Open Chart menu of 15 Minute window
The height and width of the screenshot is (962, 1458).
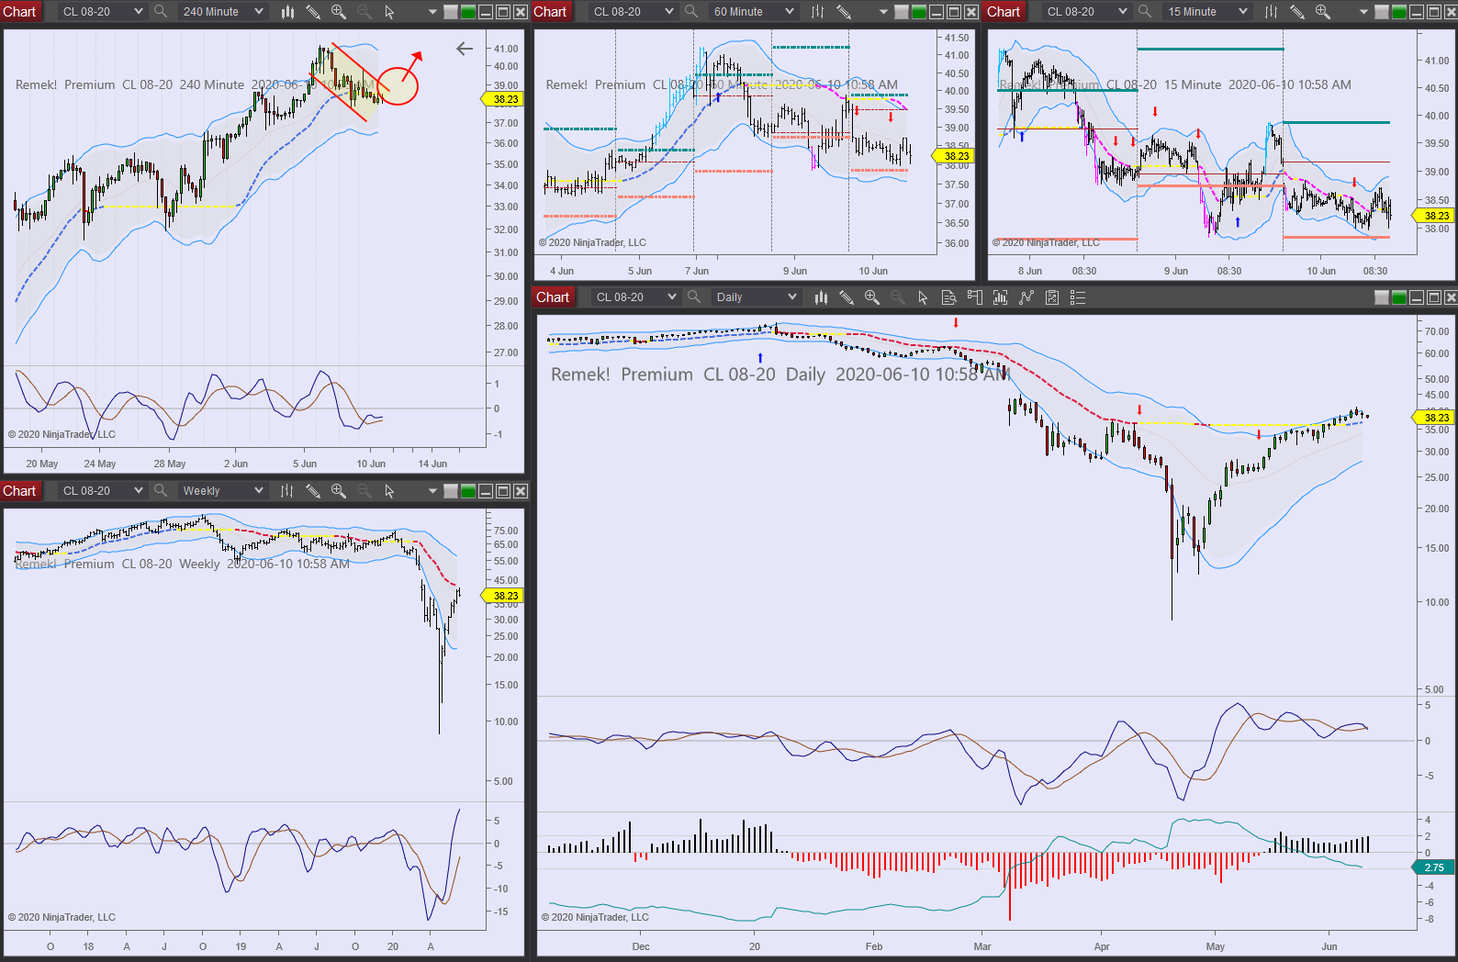[1004, 12]
